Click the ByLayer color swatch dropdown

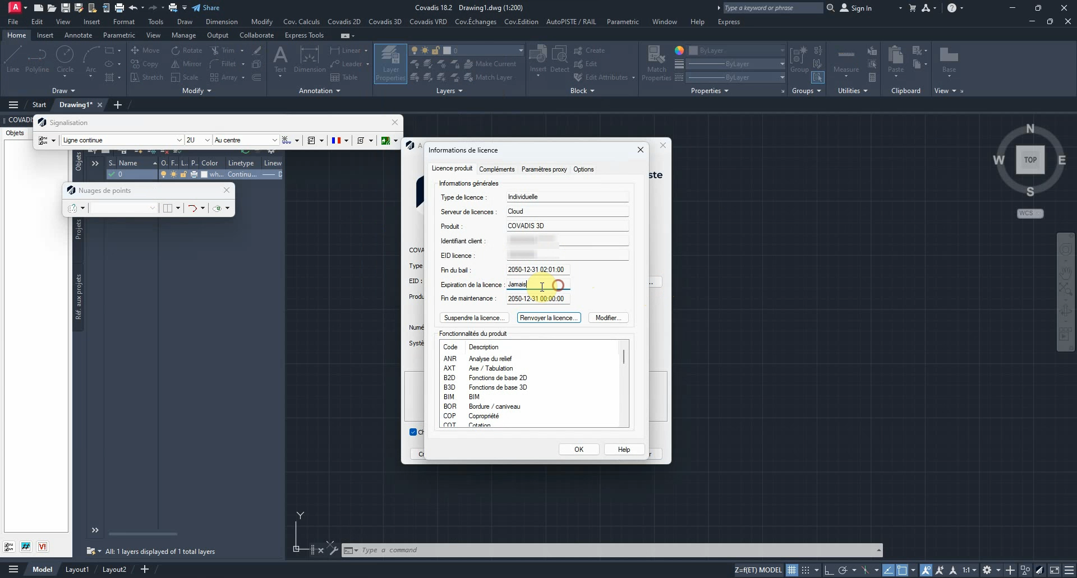coord(737,50)
